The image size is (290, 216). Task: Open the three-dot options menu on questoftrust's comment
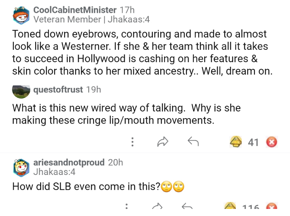click(x=133, y=143)
